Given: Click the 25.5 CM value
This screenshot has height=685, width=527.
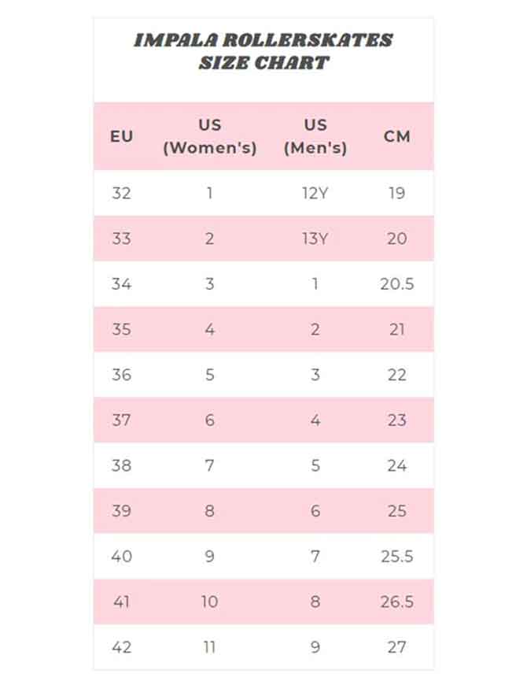Looking at the screenshot, I should [397, 557].
